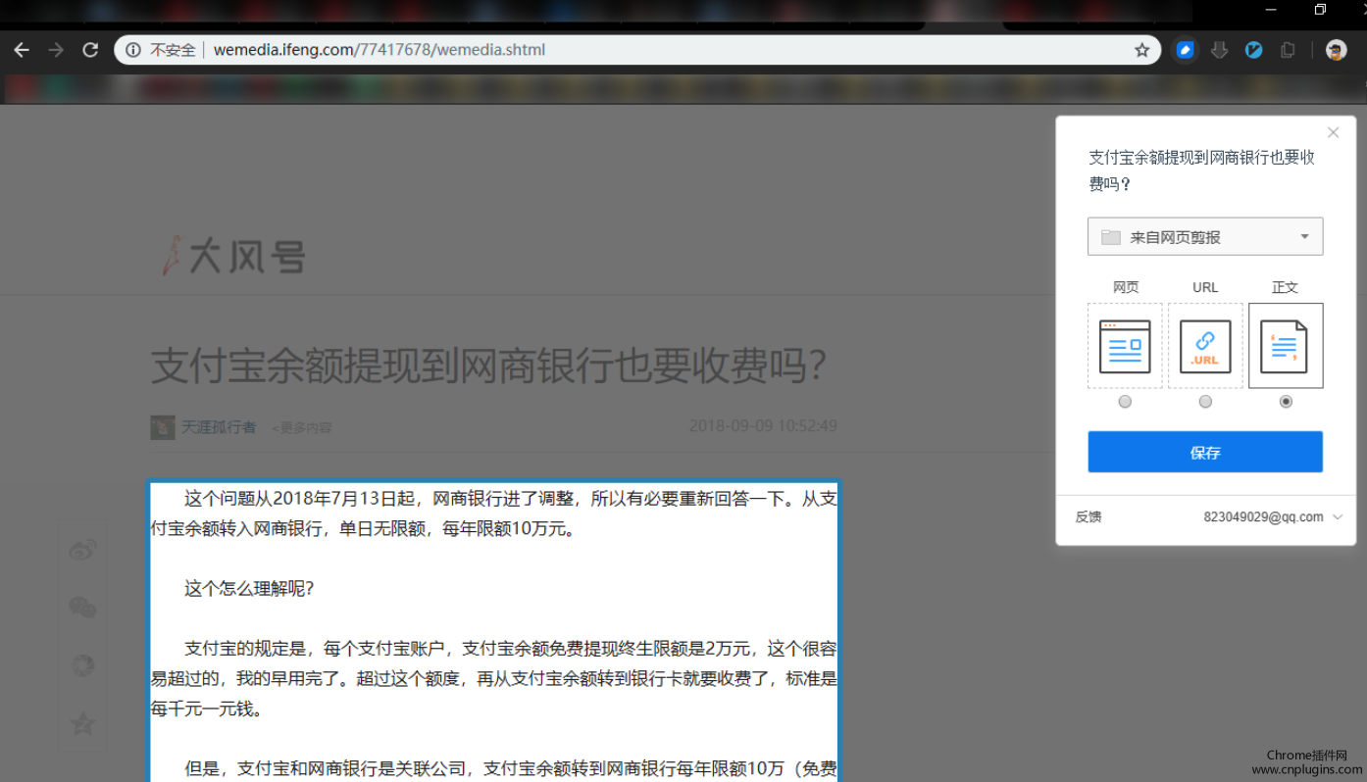Screen dimensions: 1367x782
Task: Close the clipper popup panel
Action: [x=1333, y=132]
